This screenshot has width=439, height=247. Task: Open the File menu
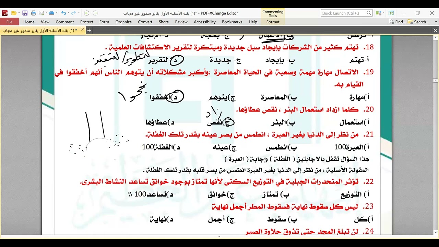(x=9, y=22)
